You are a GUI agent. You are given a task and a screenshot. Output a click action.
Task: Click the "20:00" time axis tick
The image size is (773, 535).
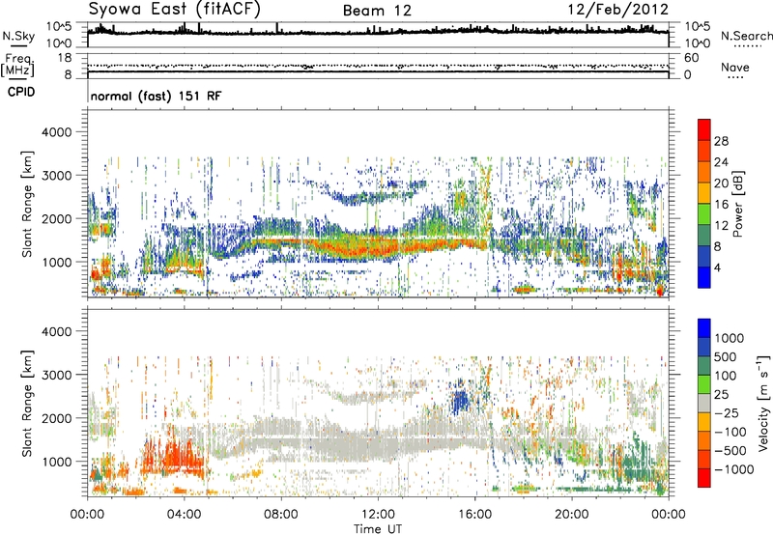click(571, 515)
